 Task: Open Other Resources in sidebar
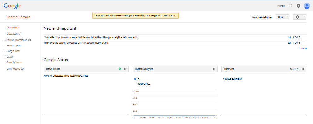click(x=15, y=69)
